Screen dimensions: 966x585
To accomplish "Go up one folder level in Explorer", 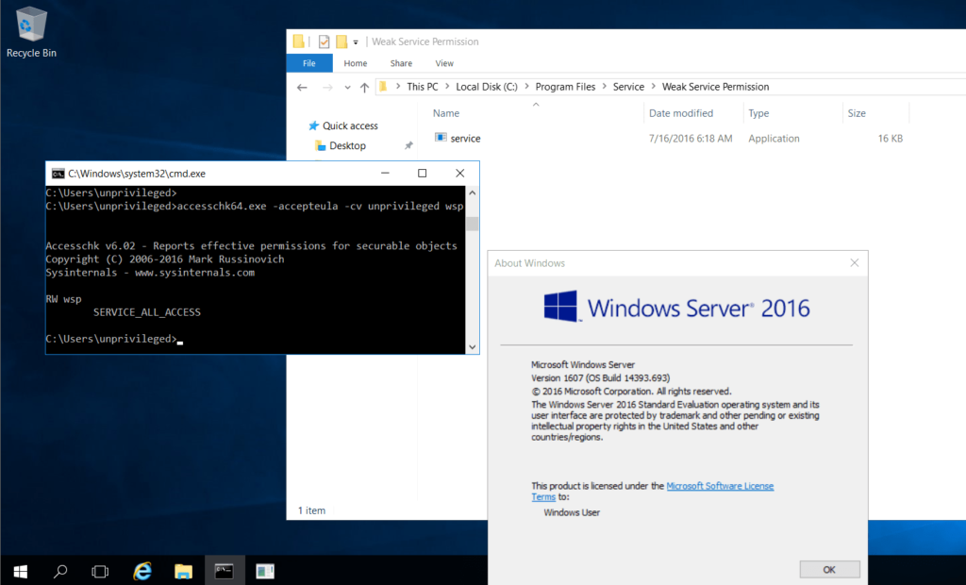I will click(x=365, y=88).
